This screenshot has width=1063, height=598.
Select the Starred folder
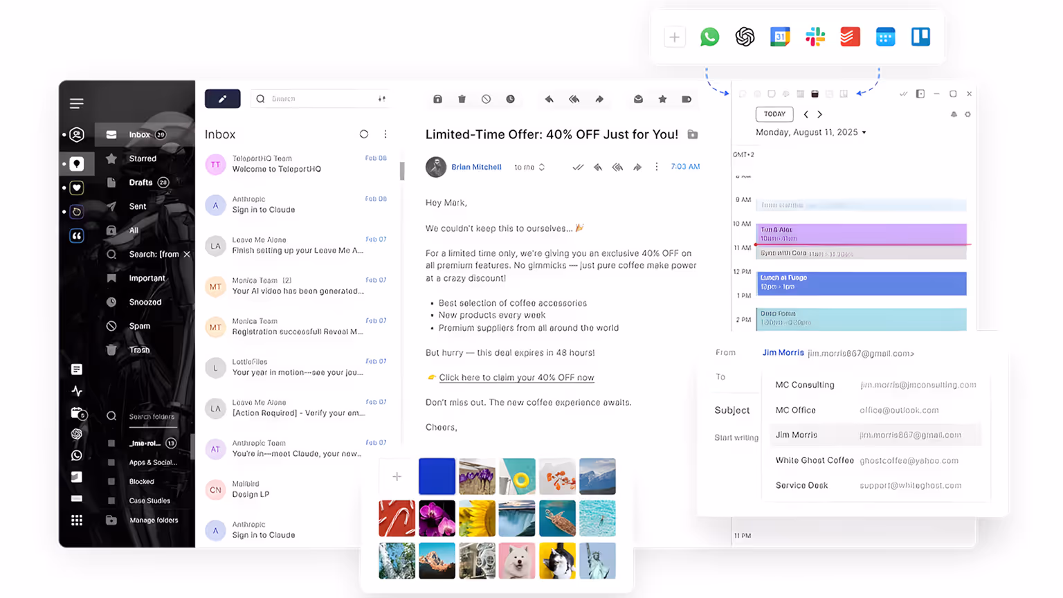pyautogui.click(x=142, y=158)
